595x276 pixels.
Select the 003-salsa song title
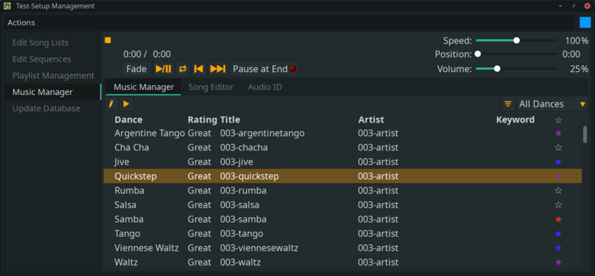[239, 205]
